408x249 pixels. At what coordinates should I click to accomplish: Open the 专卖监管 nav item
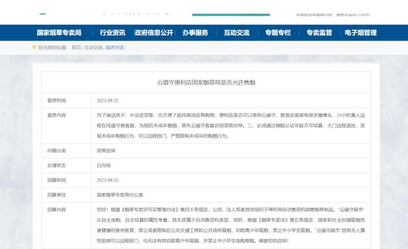click(319, 33)
